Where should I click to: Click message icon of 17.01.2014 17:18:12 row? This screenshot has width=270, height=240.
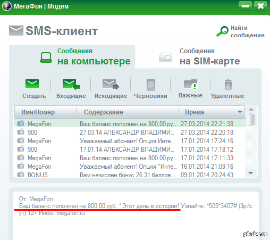tap(21, 149)
